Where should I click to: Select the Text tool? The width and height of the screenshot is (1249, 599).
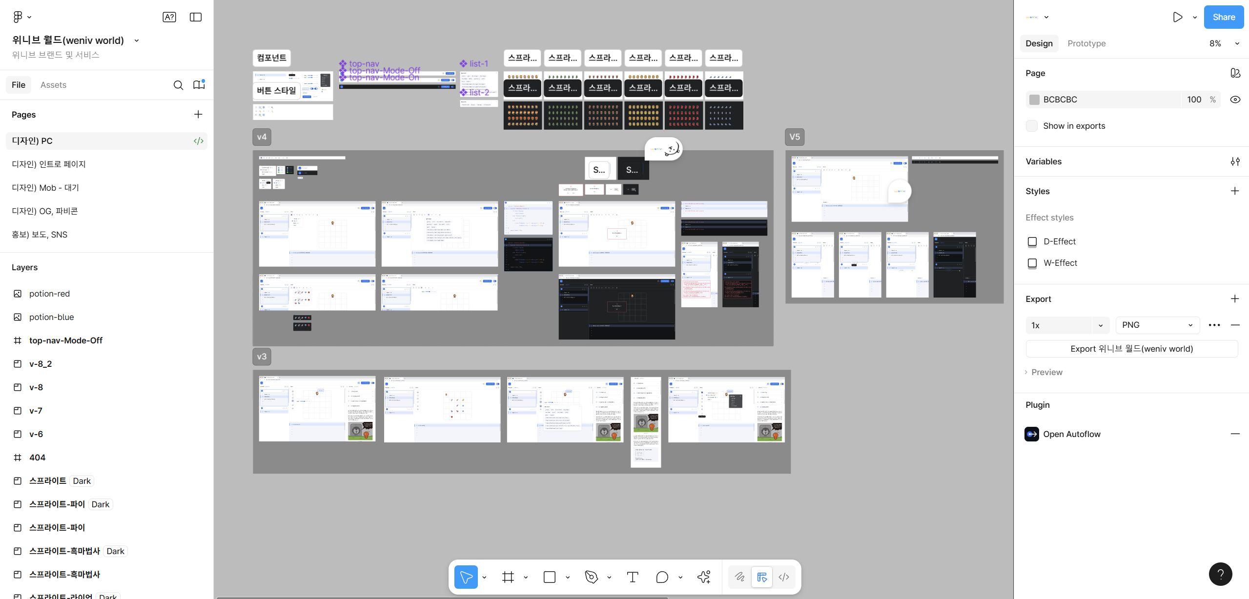632,577
